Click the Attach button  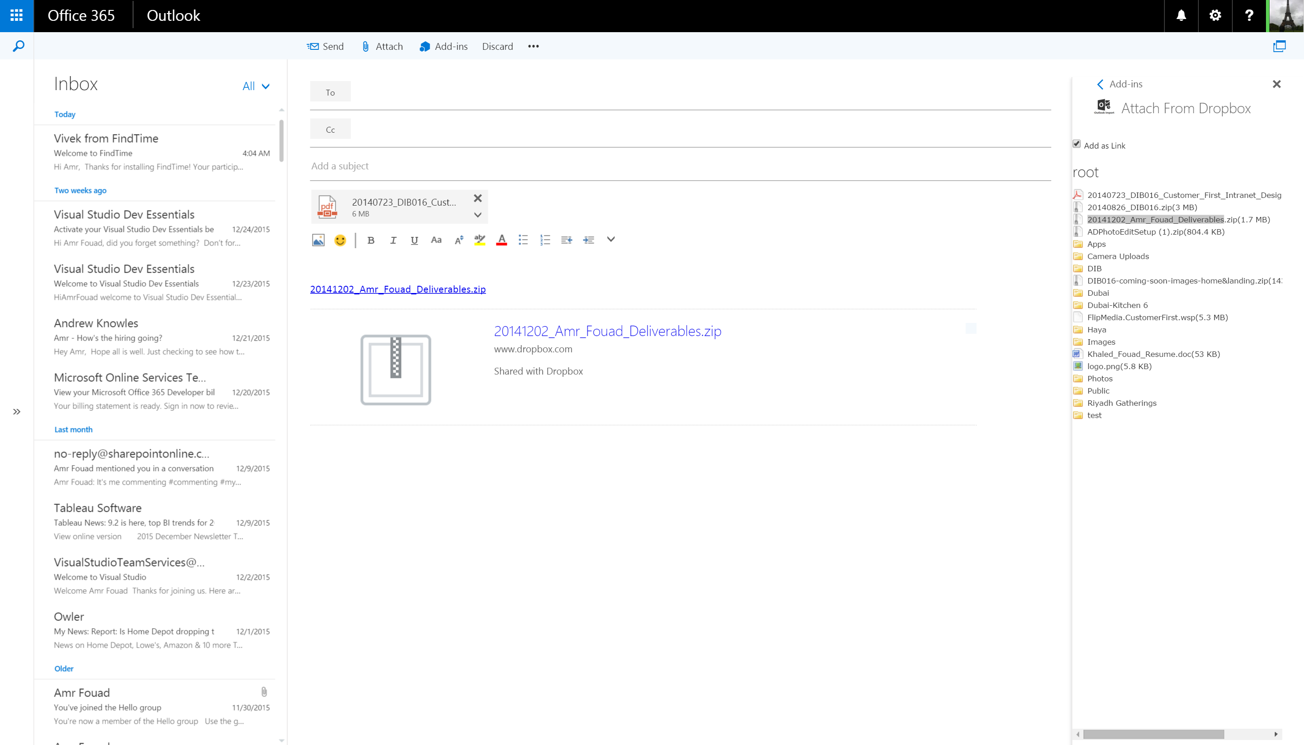click(382, 47)
